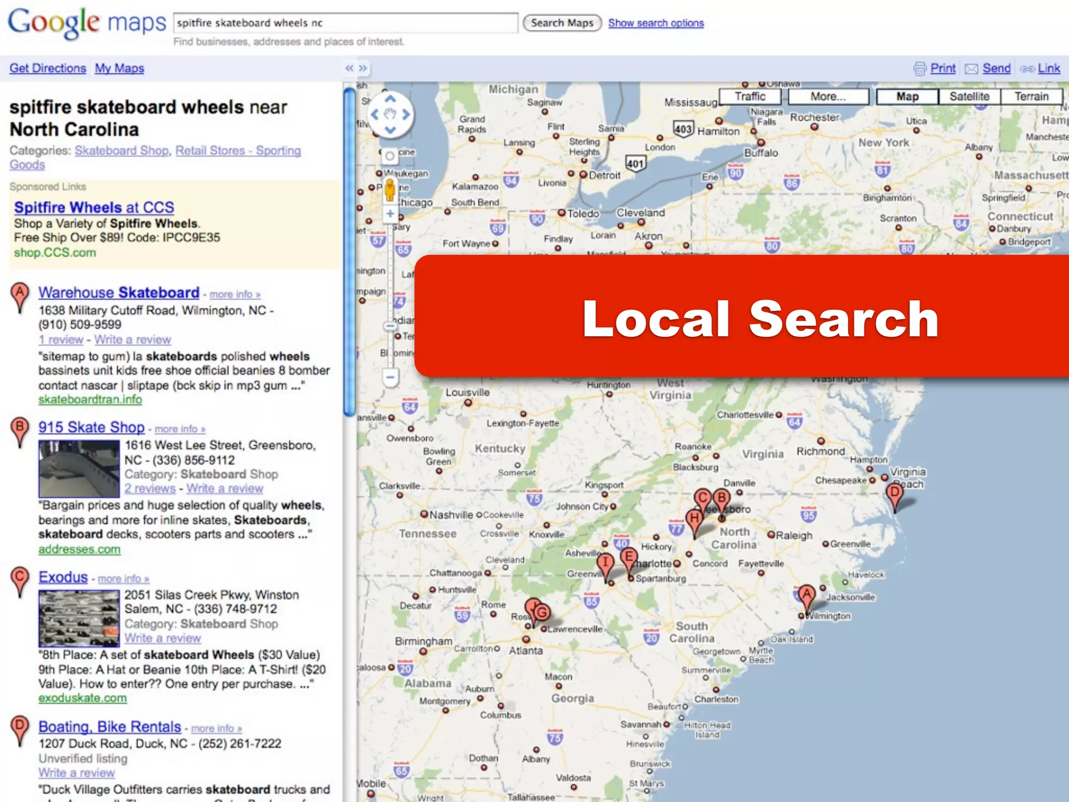
Task: Open the 915 Skate Shop photo thumbnail
Action: coord(79,468)
